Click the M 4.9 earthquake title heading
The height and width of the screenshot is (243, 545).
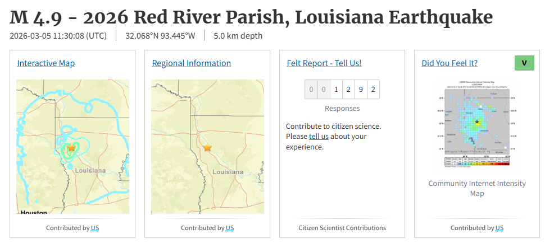point(251,17)
